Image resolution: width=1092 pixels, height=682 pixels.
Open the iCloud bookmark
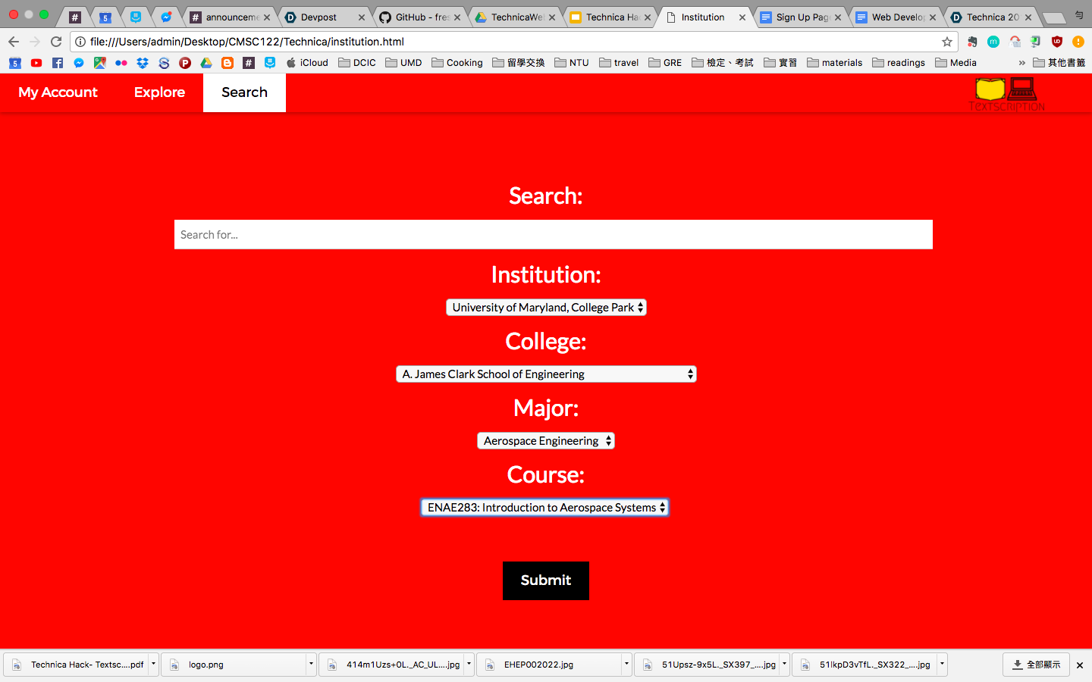(x=307, y=63)
